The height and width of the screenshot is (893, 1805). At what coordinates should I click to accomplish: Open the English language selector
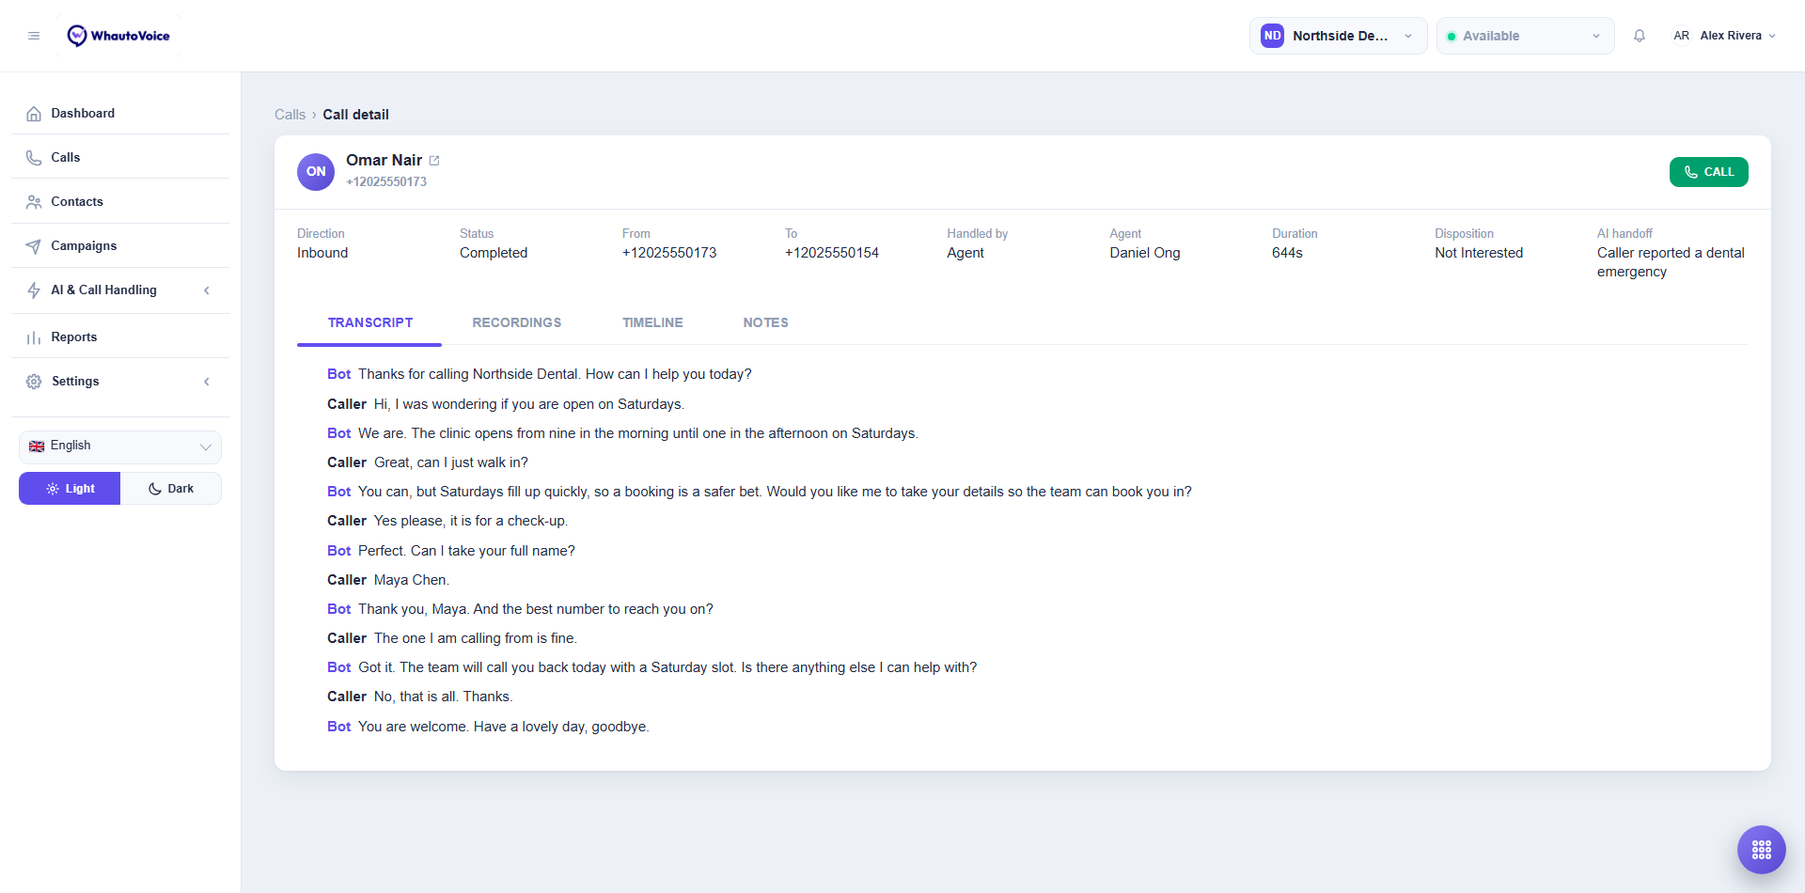(x=120, y=446)
